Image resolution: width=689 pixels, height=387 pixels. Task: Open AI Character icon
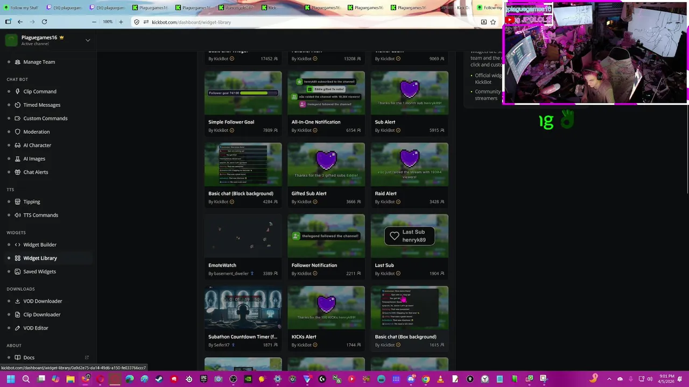17,145
